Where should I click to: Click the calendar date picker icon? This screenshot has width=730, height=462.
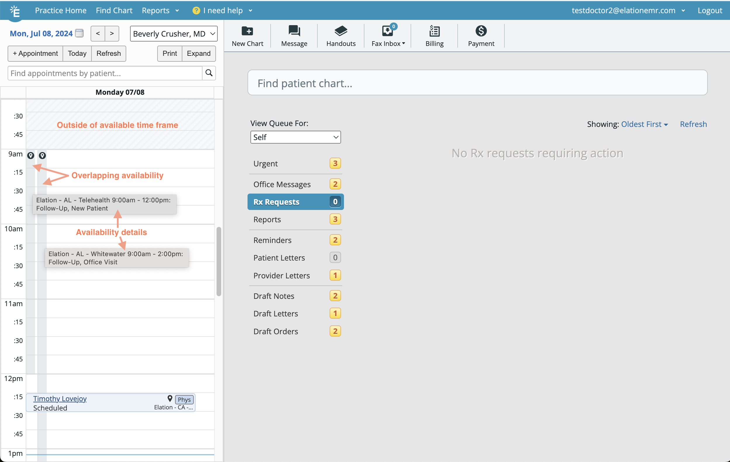tap(79, 33)
